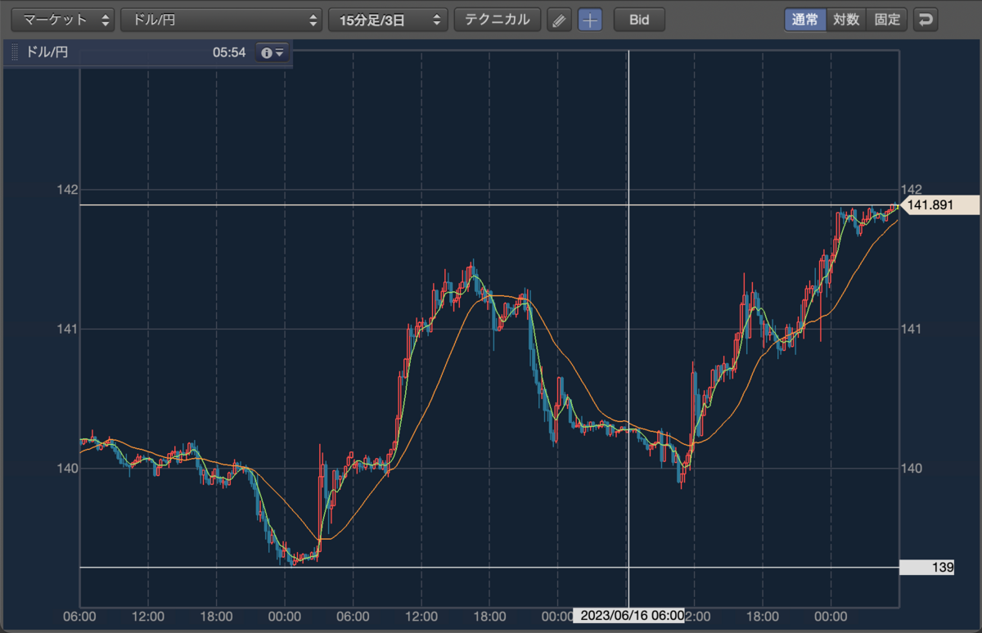Click the Bid button
This screenshot has width=982, height=633.
639,20
